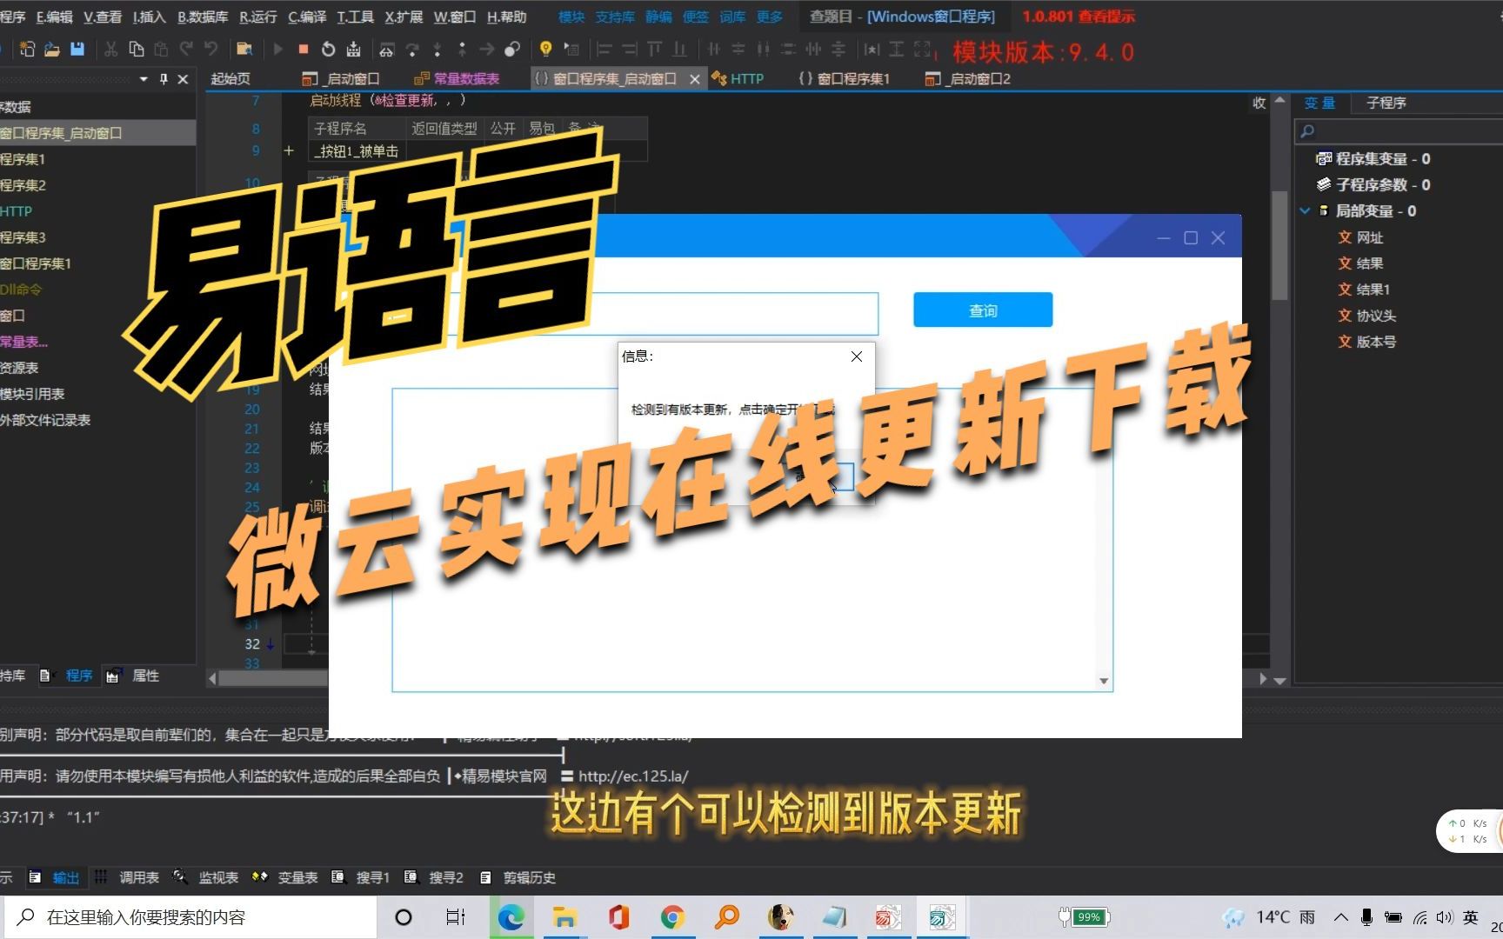Click the compile download icon
Image resolution: width=1503 pixels, height=939 pixels.
(353, 50)
